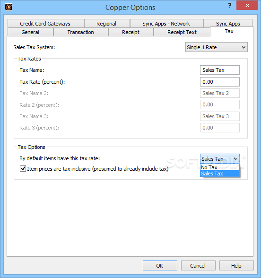Click the Rate 3 percent field
Image resolution: width=261 pixels, height=278 pixels.
pos(220,128)
